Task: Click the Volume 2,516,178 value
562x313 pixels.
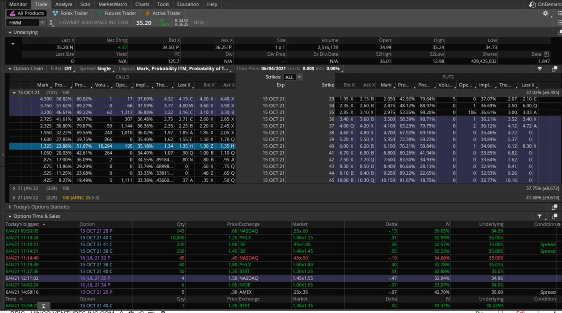Action: [x=327, y=47]
